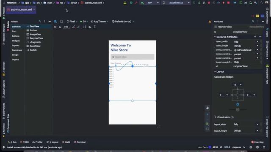Open the Terminal tool window

click(80, 142)
